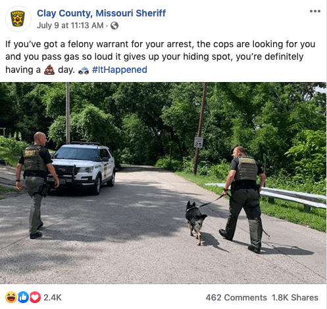Click the K9 dog in the photo

click(195, 222)
